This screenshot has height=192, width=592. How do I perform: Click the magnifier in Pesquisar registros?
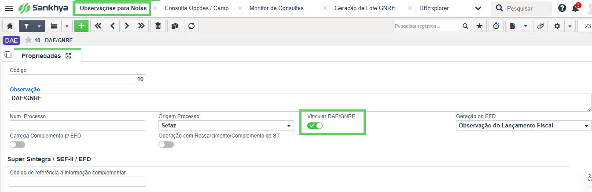tap(466, 26)
